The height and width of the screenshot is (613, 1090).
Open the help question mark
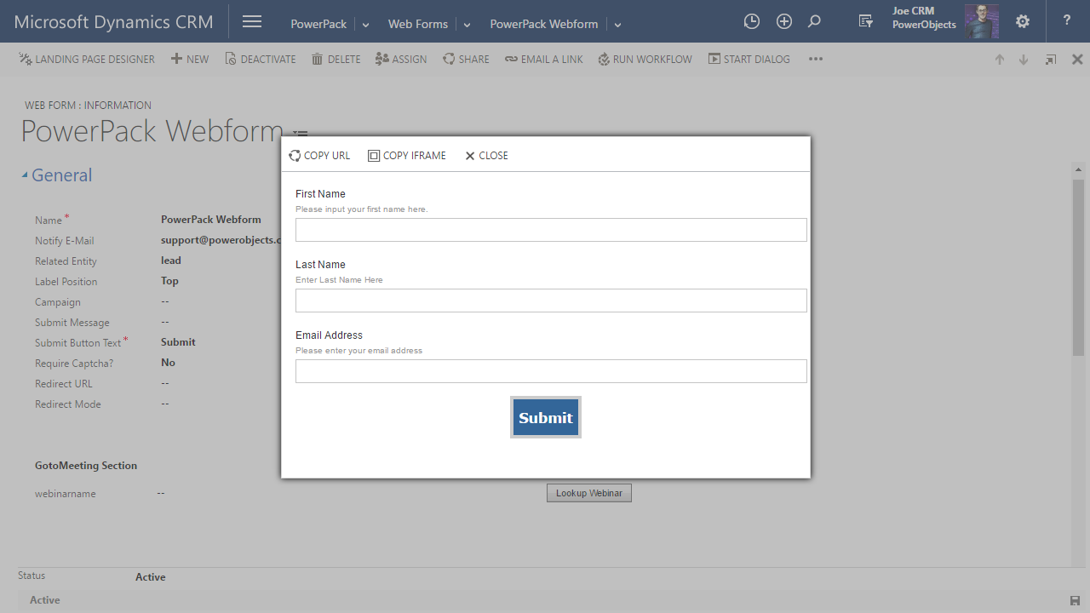1067,20
